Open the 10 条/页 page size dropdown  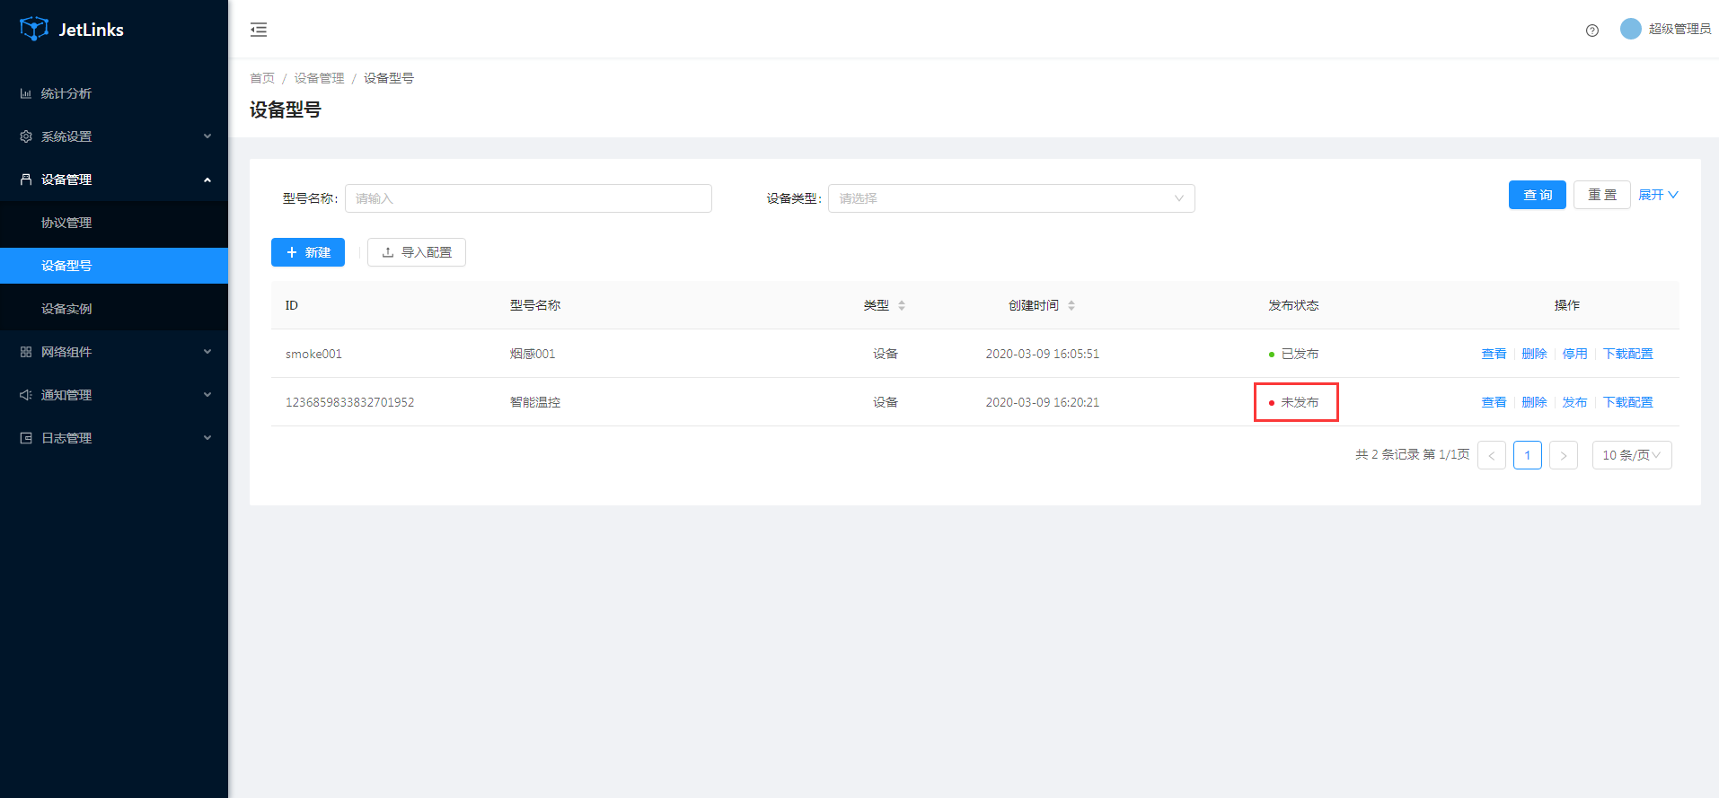(x=1632, y=455)
